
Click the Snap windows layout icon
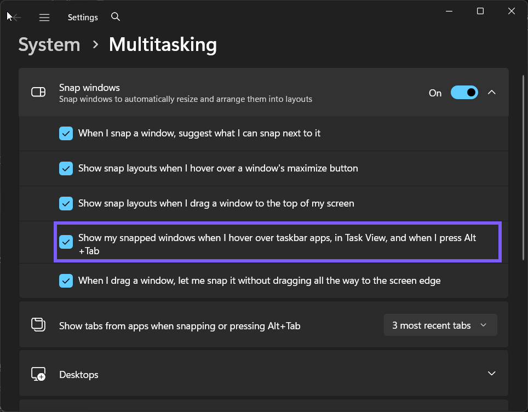tap(38, 92)
